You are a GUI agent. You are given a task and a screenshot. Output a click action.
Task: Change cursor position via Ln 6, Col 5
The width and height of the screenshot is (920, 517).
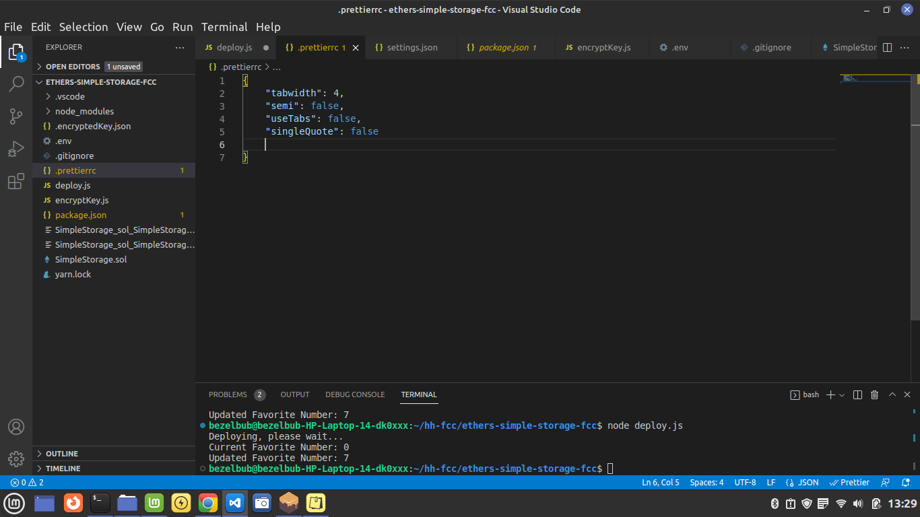661,483
